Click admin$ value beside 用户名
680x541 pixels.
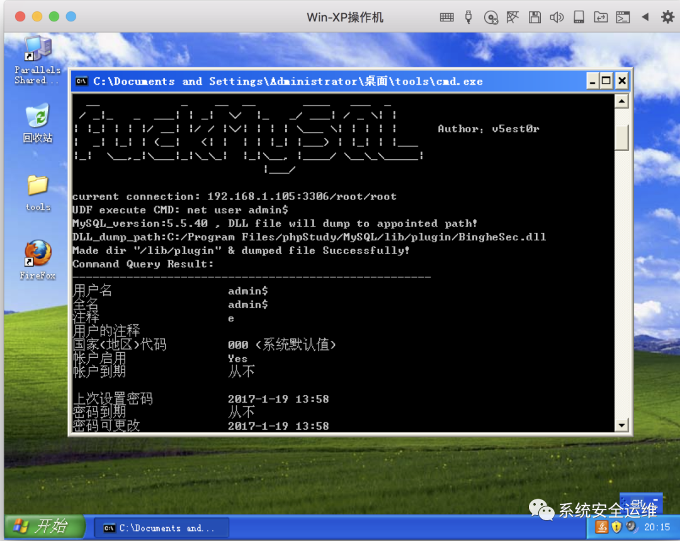coord(247,291)
